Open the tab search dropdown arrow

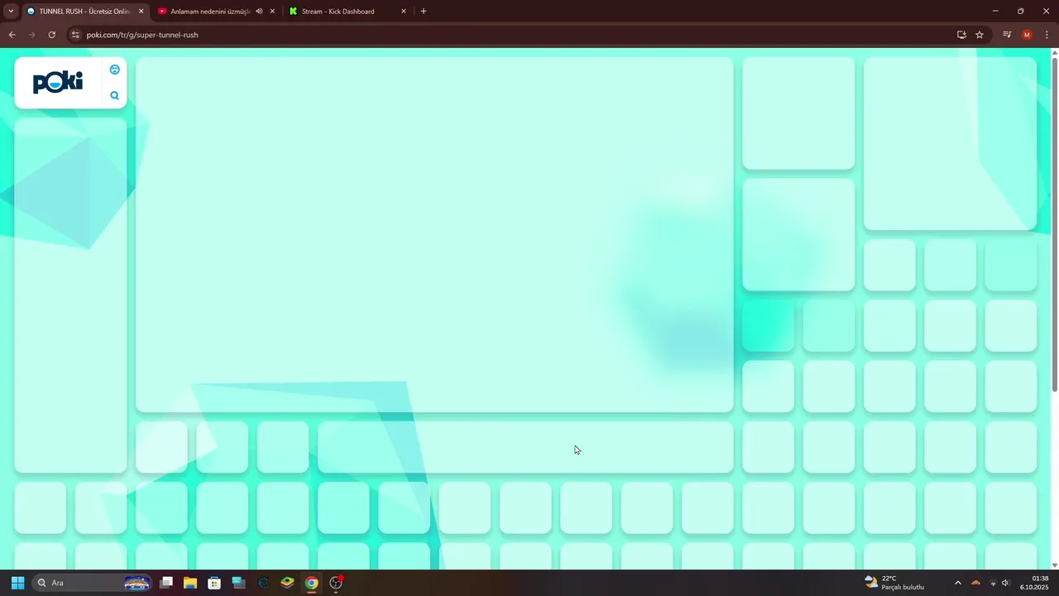(11, 12)
